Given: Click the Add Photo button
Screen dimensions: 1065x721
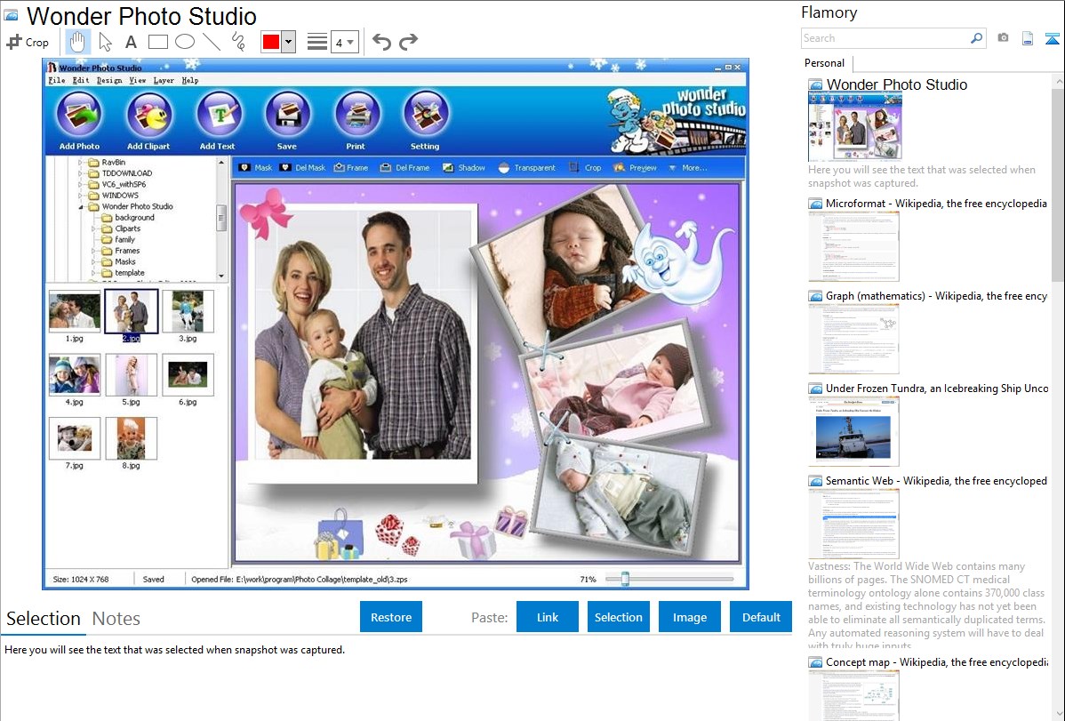Looking at the screenshot, I should pos(79,120).
